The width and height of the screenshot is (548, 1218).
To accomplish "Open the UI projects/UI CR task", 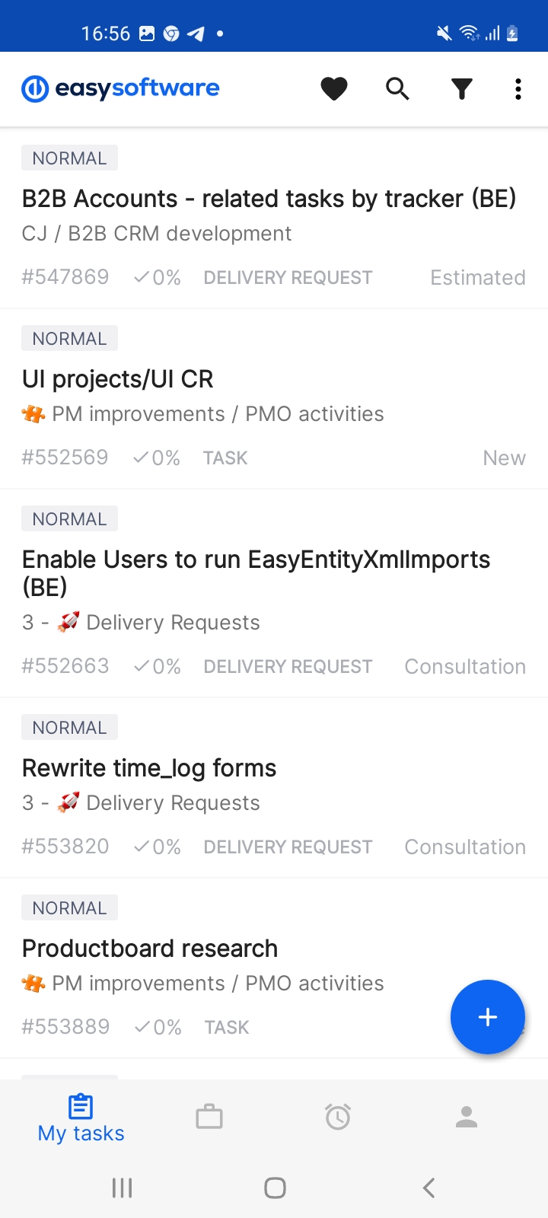I will point(118,379).
